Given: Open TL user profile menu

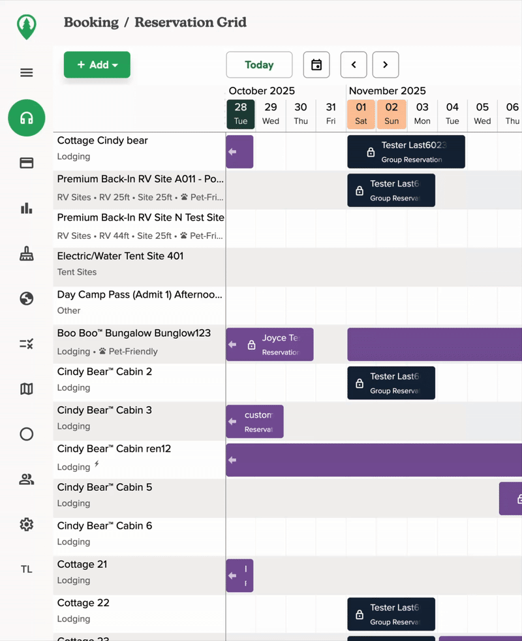Looking at the screenshot, I should (26, 569).
